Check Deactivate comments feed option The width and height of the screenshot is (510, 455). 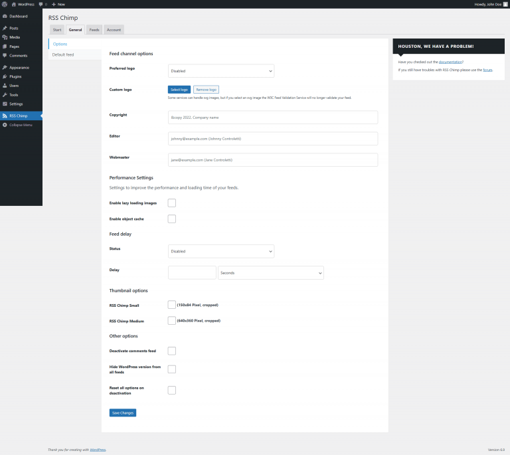point(172,351)
